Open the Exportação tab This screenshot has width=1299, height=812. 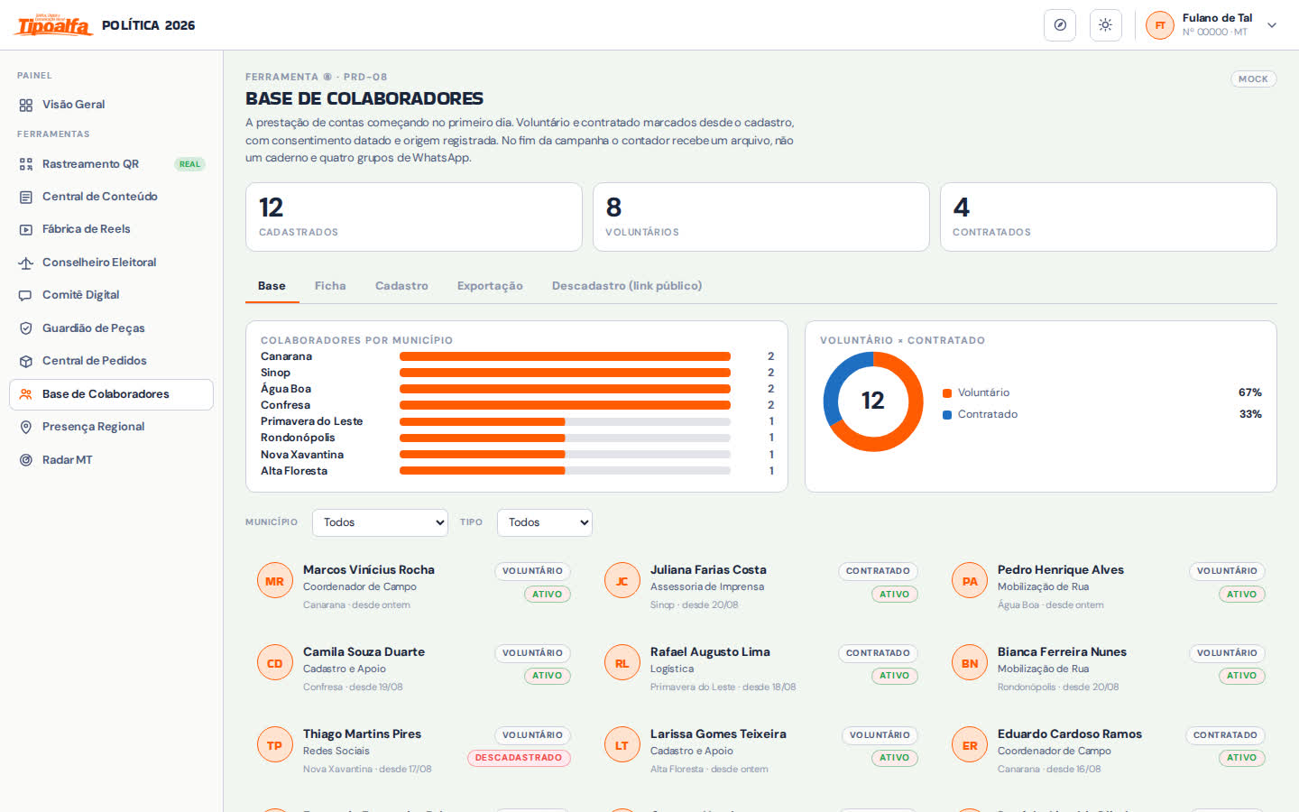tap(490, 286)
